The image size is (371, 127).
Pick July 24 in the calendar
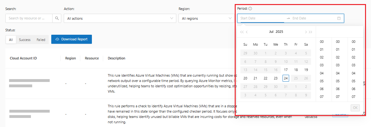click(x=286, y=78)
